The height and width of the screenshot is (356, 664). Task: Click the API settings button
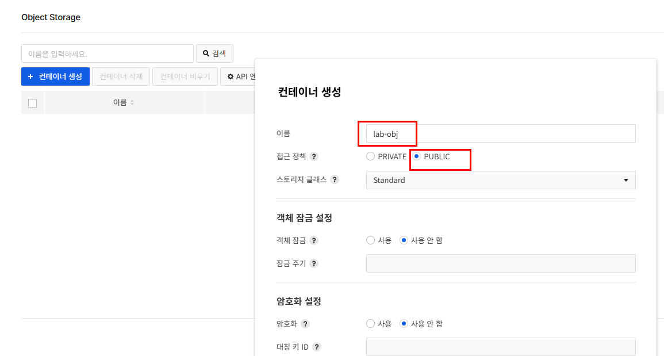point(239,76)
